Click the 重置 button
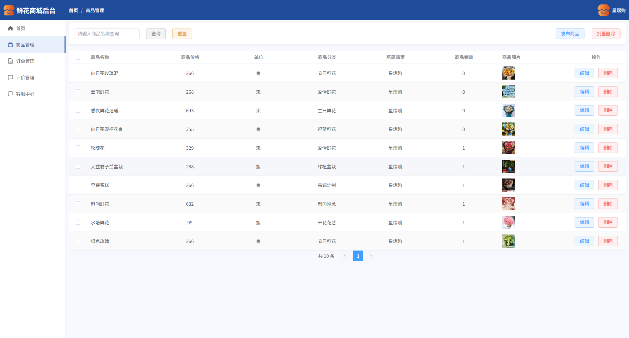 [x=182, y=34]
